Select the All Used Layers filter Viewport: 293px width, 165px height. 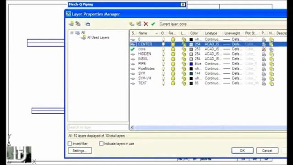click(98, 38)
